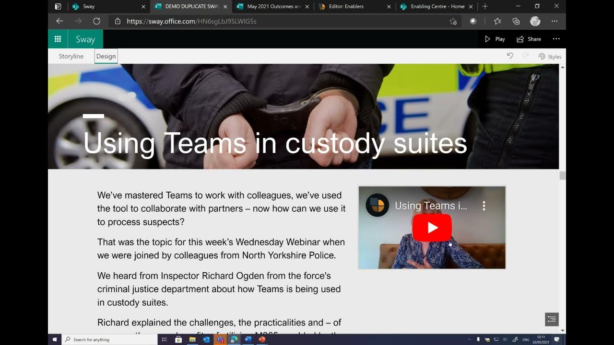Open the Favorites list
The height and width of the screenshot is (345, 614).
click(x=497, y=21)
